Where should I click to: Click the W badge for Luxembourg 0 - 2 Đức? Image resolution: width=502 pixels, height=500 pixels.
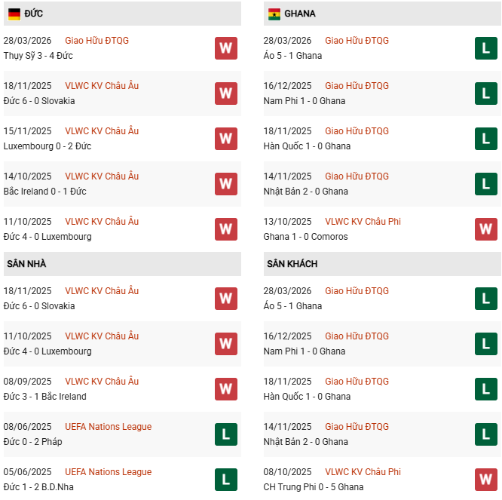[x=225, y=139]
